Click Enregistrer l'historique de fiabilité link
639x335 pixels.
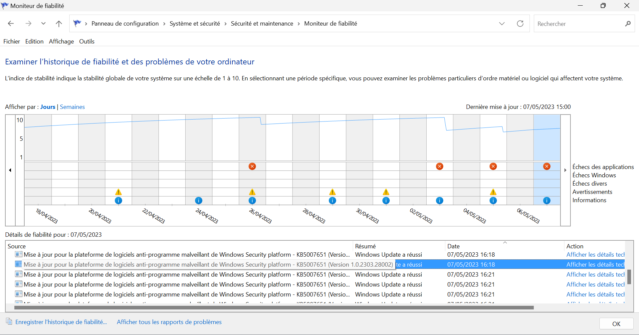[61, 322]
